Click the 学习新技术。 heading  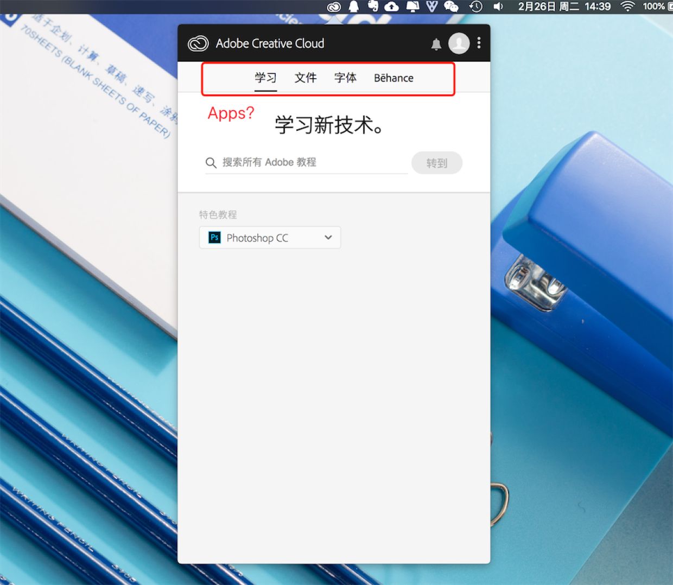[x=329, y=125]
